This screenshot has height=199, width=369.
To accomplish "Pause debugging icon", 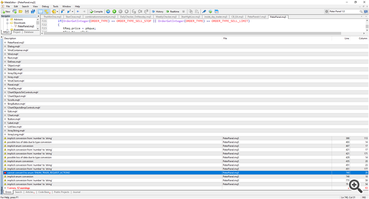I will [121, 11].
